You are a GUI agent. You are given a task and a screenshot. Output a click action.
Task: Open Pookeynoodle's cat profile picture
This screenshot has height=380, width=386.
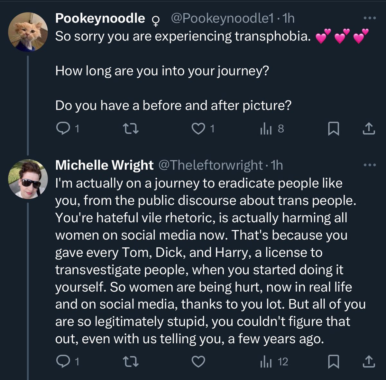click(x=28, y=32)
